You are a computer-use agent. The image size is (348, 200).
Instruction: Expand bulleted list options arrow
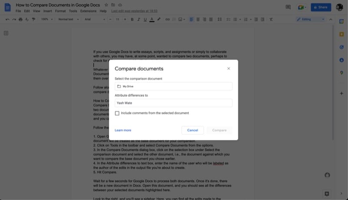click(240, 20)
